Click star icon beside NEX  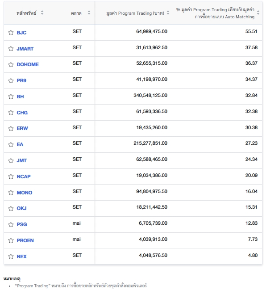click(x=11, y=256)
